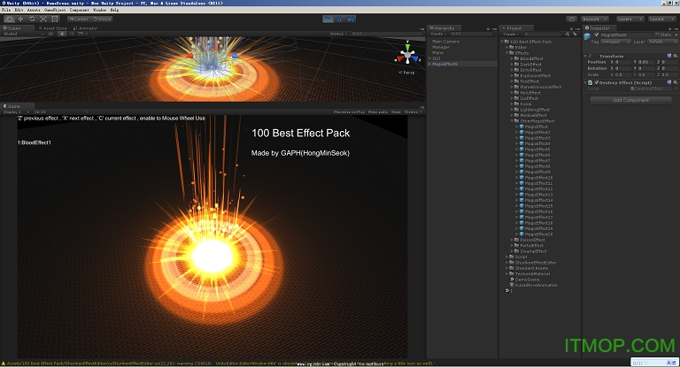Click the DemoScene Unity scene icon

tap(512, 280)
